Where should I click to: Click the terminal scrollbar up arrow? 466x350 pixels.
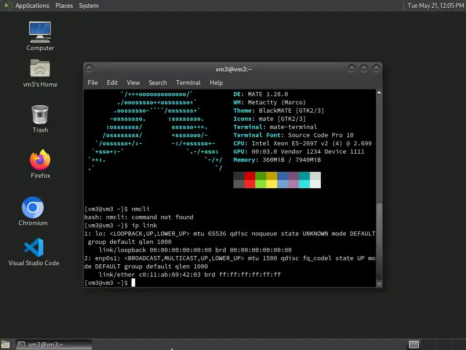(379, 93)
